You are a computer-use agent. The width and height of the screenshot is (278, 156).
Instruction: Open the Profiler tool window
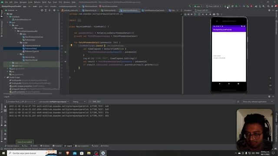coord(105,146)
